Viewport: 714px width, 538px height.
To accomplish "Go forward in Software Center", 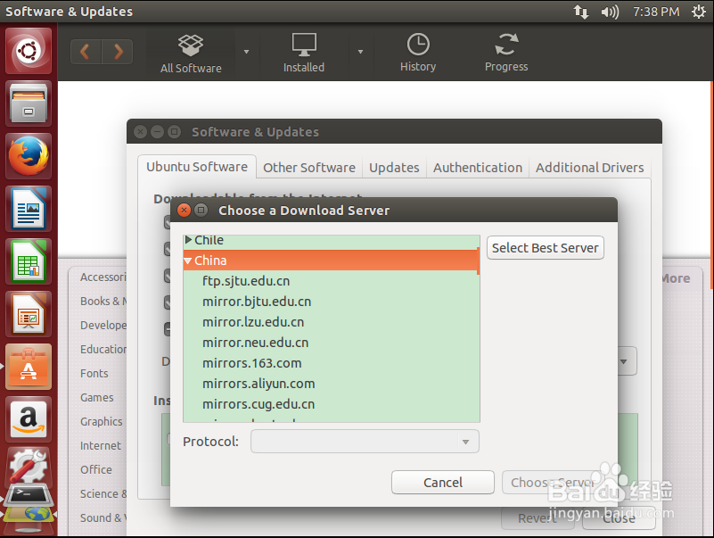I will tap(118, 52).
